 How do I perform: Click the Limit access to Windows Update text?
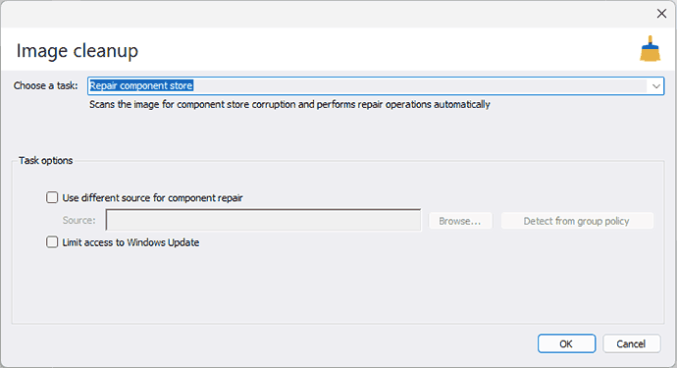(130, 242)
